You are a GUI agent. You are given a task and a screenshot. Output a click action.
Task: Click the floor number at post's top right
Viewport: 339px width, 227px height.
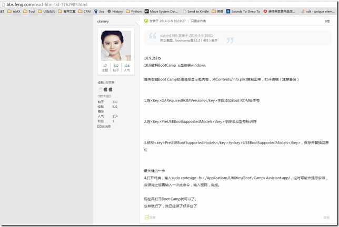pos(327,21)
